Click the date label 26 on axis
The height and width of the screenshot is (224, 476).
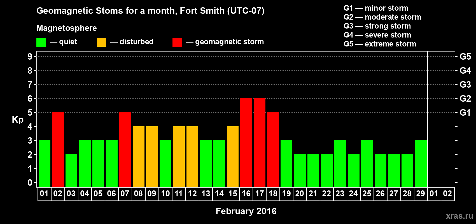tap(380, 194)
